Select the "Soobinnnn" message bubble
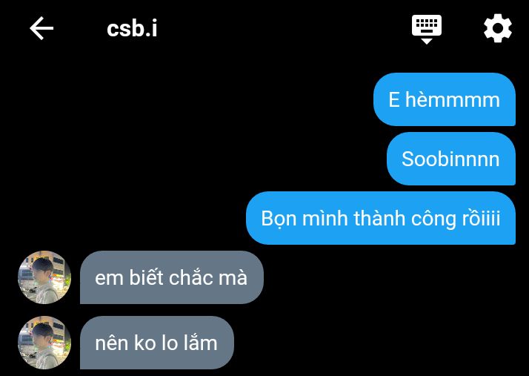 [x=451, y=159]
